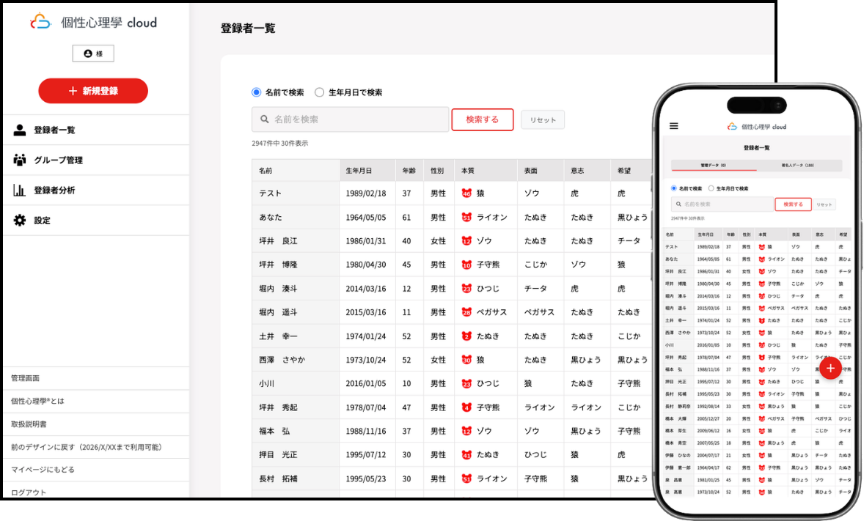Select 名前で検索 radio on the phone
This screenshot has width=864, height=521.
(x=673, y=188)
